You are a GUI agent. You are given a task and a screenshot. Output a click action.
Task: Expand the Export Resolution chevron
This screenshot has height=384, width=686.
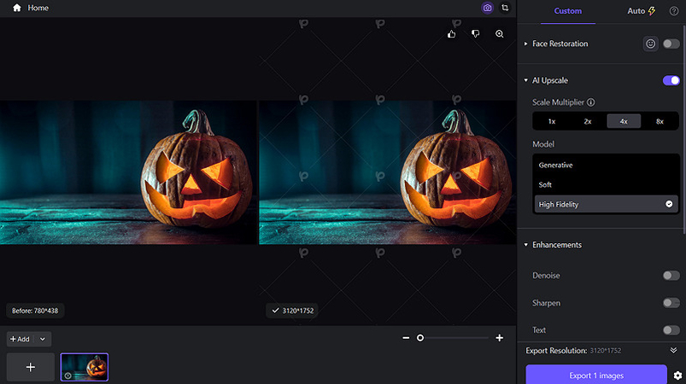pos(673,351)
